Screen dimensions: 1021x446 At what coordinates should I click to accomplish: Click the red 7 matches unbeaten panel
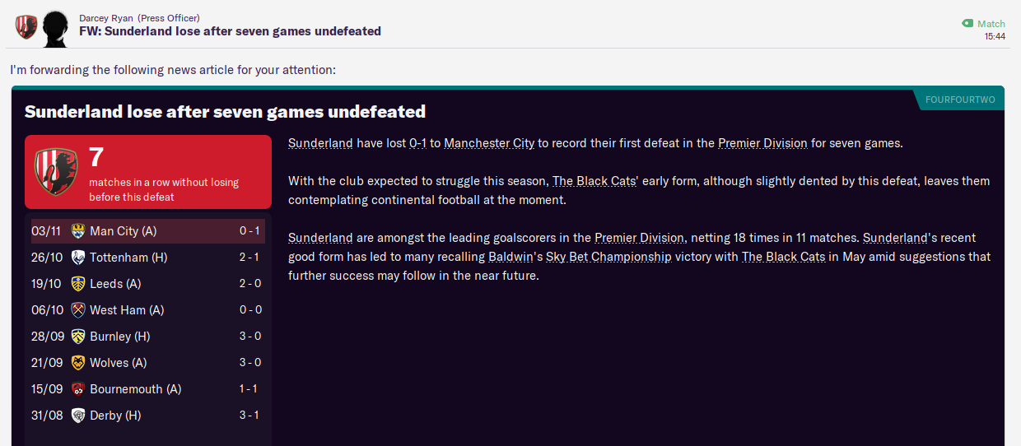pos(148,171)
